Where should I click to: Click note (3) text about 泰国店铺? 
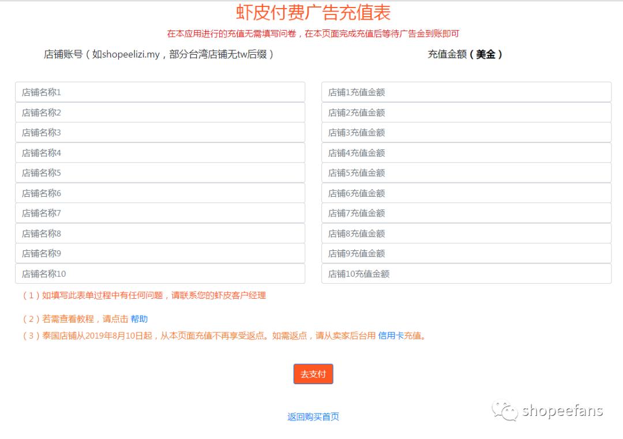(225, 336)
